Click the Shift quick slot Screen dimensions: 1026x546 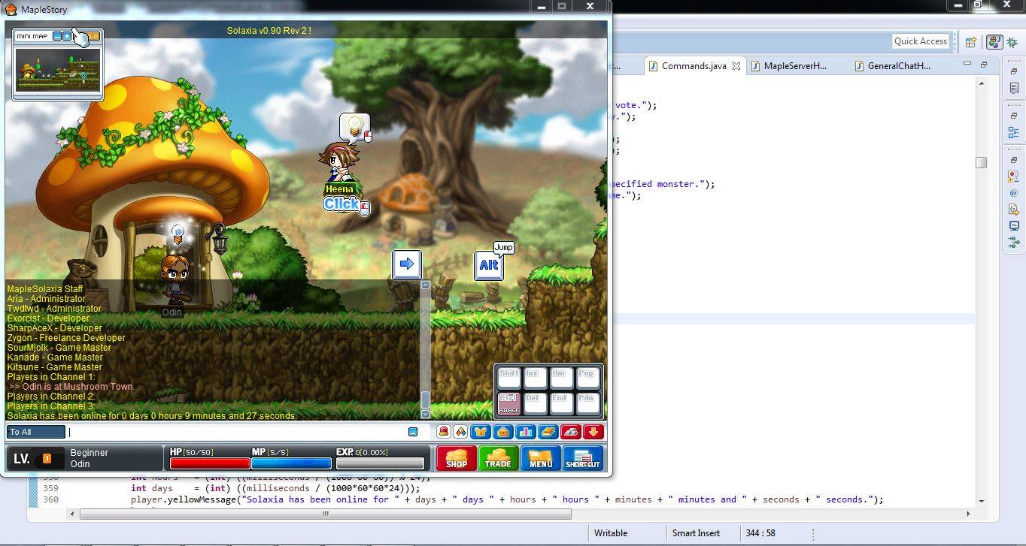[x=509, y=378]
